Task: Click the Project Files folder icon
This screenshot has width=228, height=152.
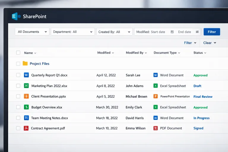Action: 25,64
